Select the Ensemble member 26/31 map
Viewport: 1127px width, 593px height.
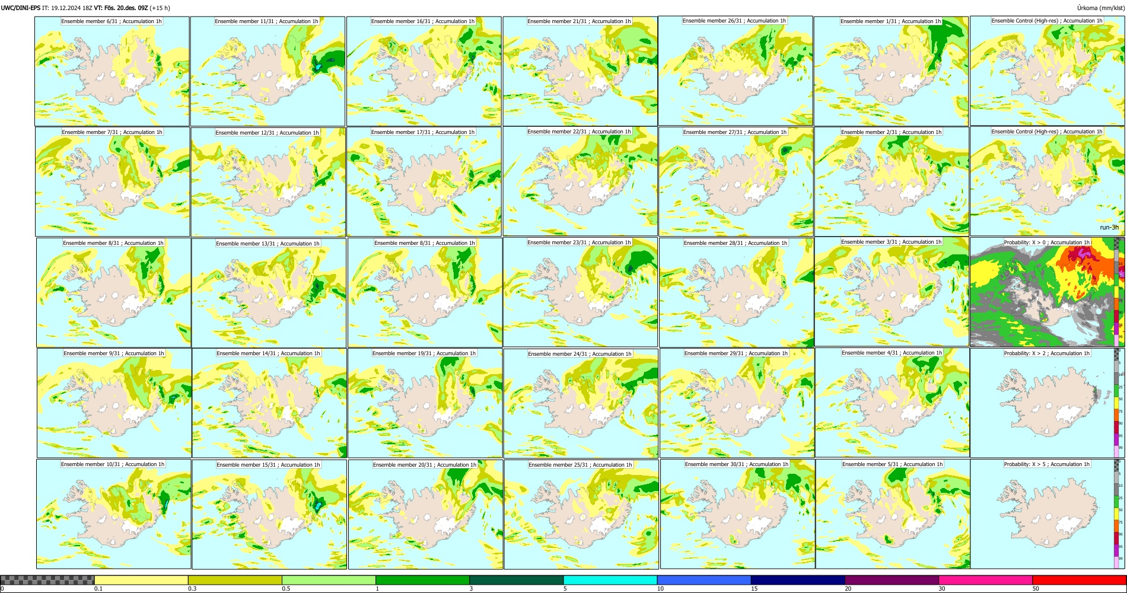pyautogui.click(x=735, y=71)
